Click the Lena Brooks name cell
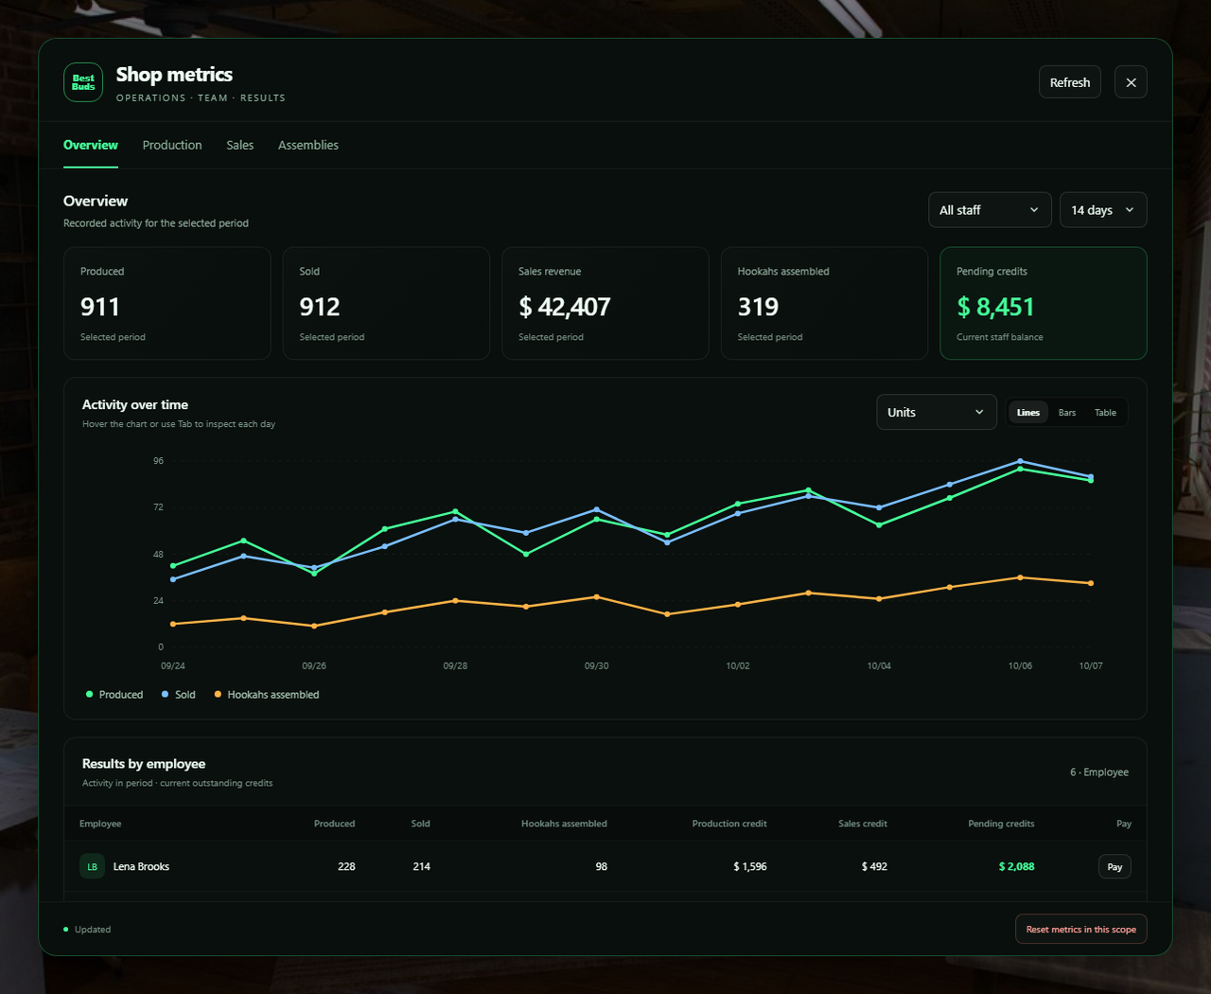The height and width of the screenshot is (994, 1211). [141, 866]
